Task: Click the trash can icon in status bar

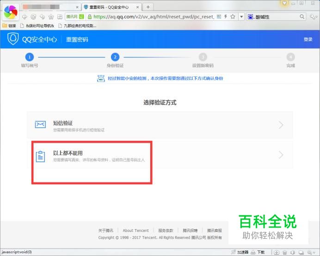Action: click(x=285, y=252)
